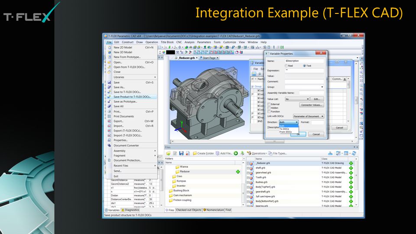The width and height of the screenshot is (416, 234).
Task: Click the Add File... button
Action: (224, 153)
